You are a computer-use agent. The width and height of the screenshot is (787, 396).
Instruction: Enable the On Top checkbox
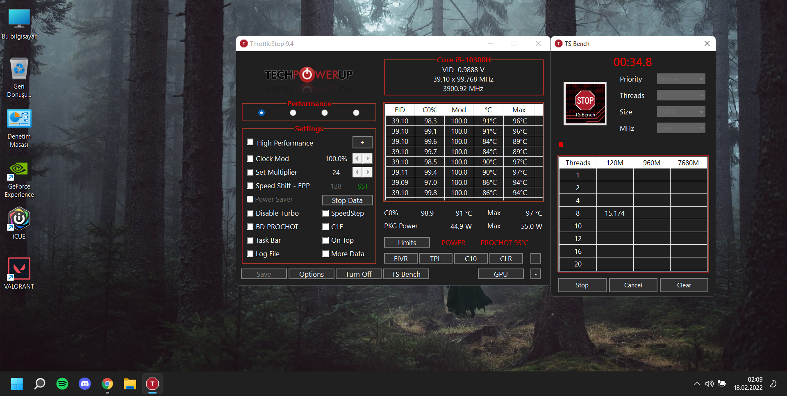click(325, 240)
